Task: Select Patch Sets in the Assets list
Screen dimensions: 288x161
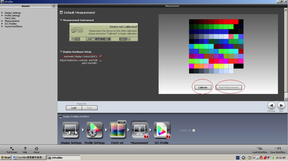Action: pos(10,18)
